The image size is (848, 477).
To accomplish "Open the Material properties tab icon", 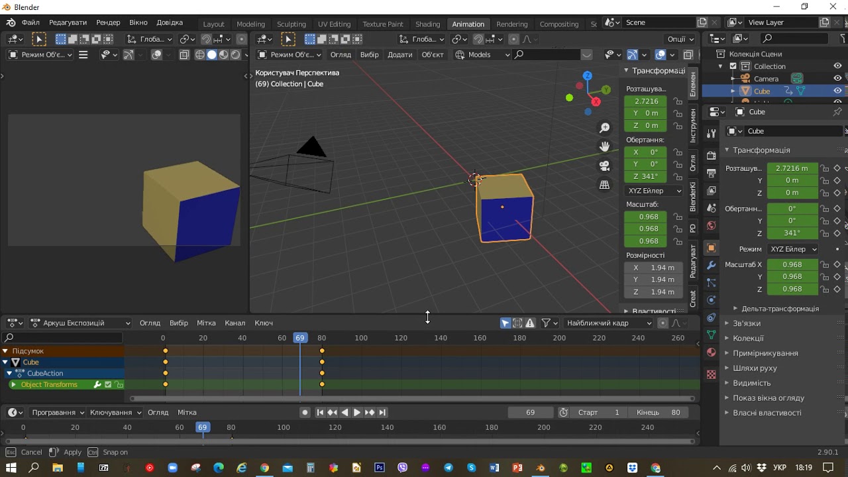I will (712, 352).
